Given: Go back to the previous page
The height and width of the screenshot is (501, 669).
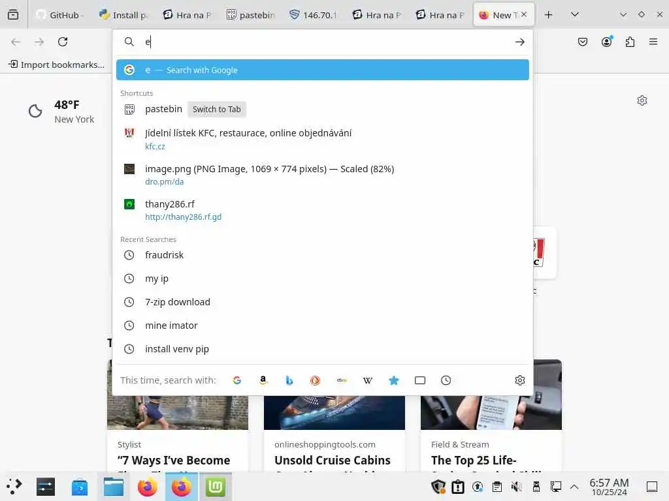Looking at the screenshot, I should tap(16, 42).
